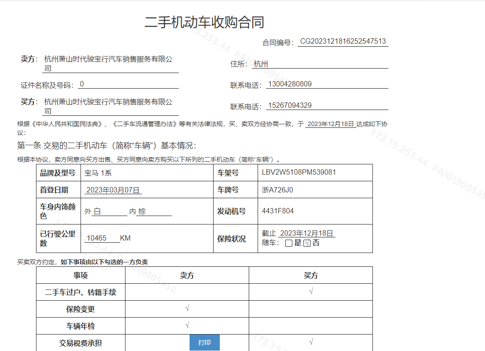The image size is (485, 351).
Task: Click the empty seller cell for 二手车过户、转籍手续
Action: (x=187, y=292)
